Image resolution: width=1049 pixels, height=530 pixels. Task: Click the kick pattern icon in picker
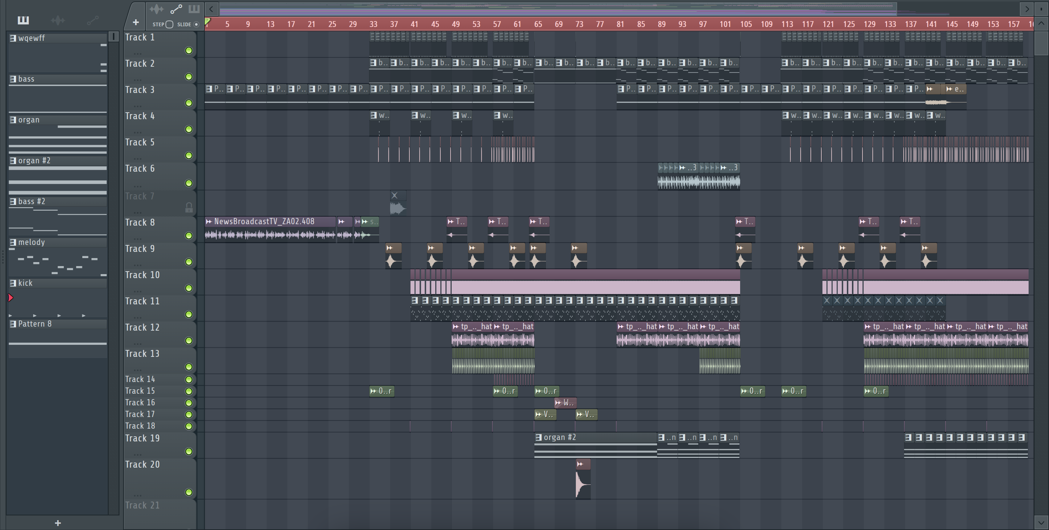13,283
